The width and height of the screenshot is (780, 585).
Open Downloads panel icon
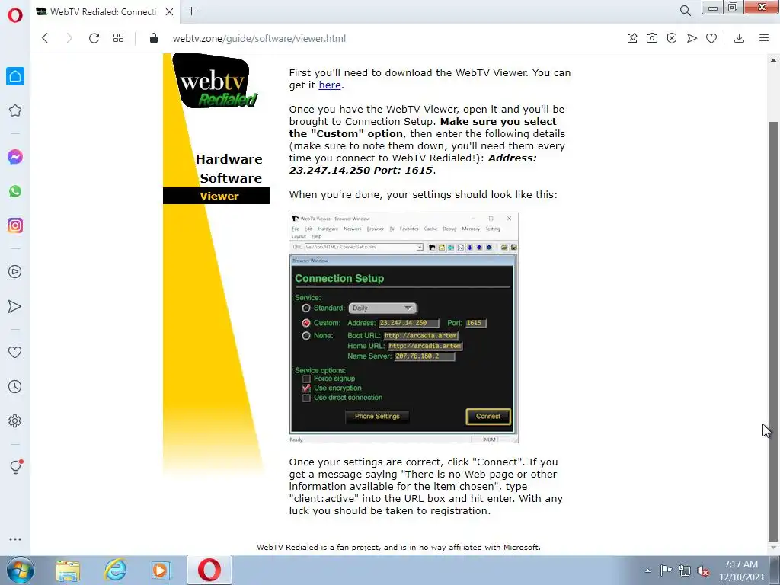coord(739,38)
